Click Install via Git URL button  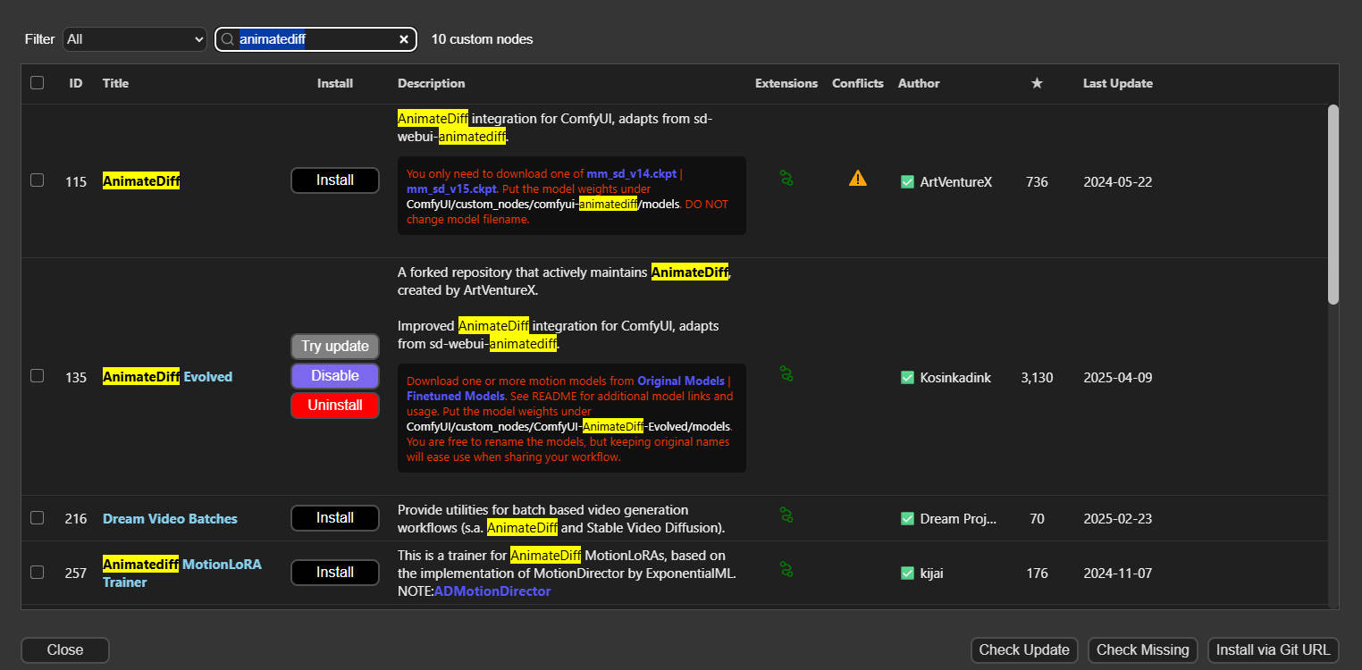click(x=1274, y=650)
